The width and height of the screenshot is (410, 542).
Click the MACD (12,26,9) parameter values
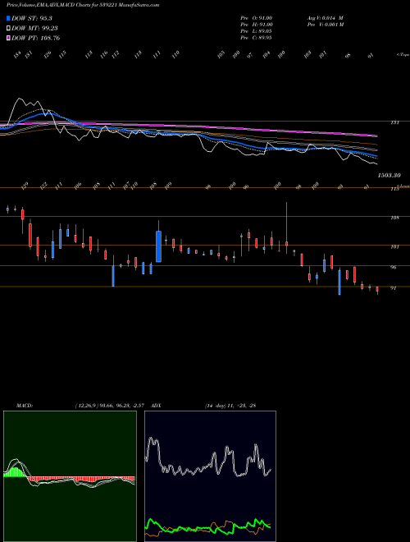pyautogui.click(x=109, y=406)
